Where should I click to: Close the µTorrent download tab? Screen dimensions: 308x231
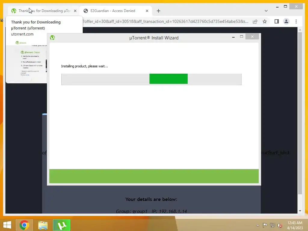click(x=75, y=11)
